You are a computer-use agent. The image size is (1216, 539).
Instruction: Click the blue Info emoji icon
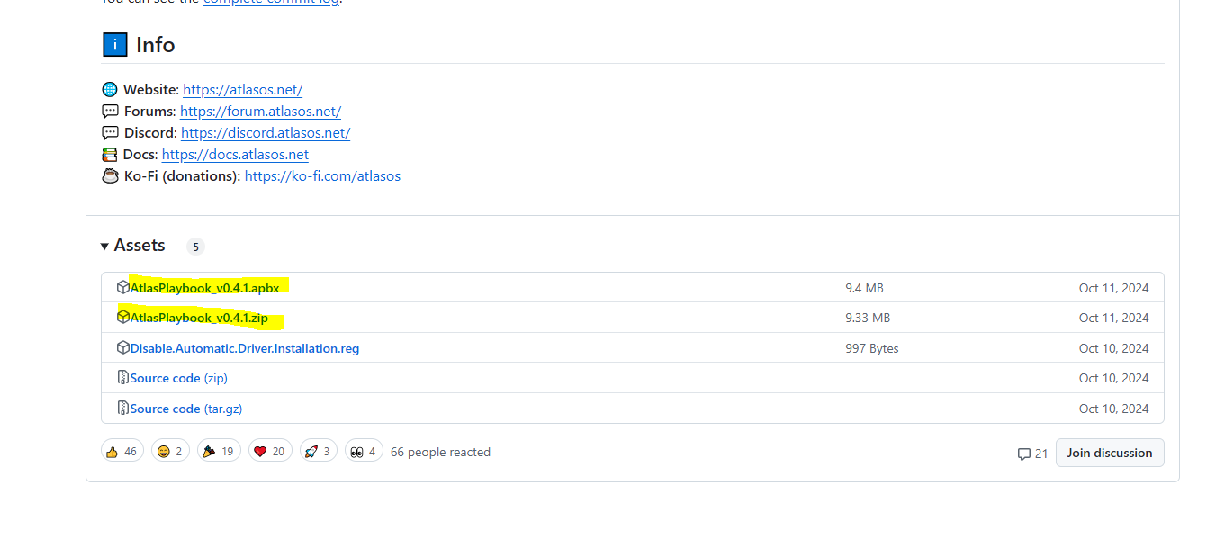click(114, 44)
